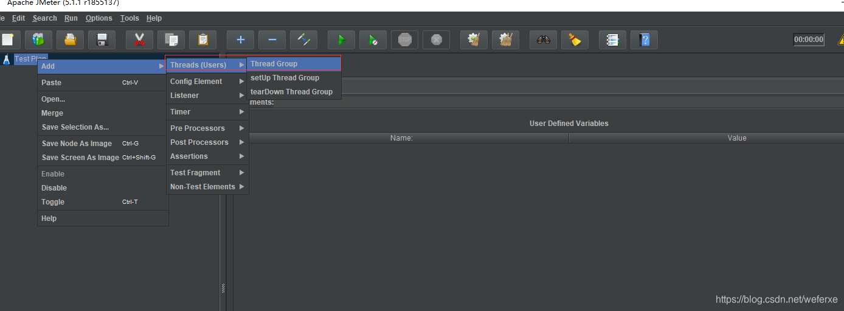
Task: Click the Toggle enable/disable toolbar icon
Action: coord(304,40)
